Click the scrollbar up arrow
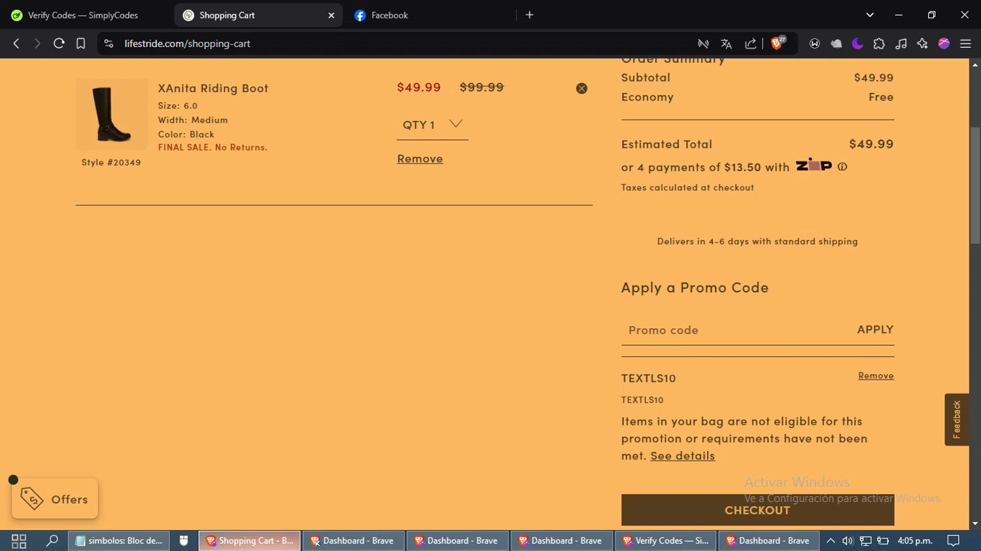Viewport: 981px width, 551px height. pos(975,64)
